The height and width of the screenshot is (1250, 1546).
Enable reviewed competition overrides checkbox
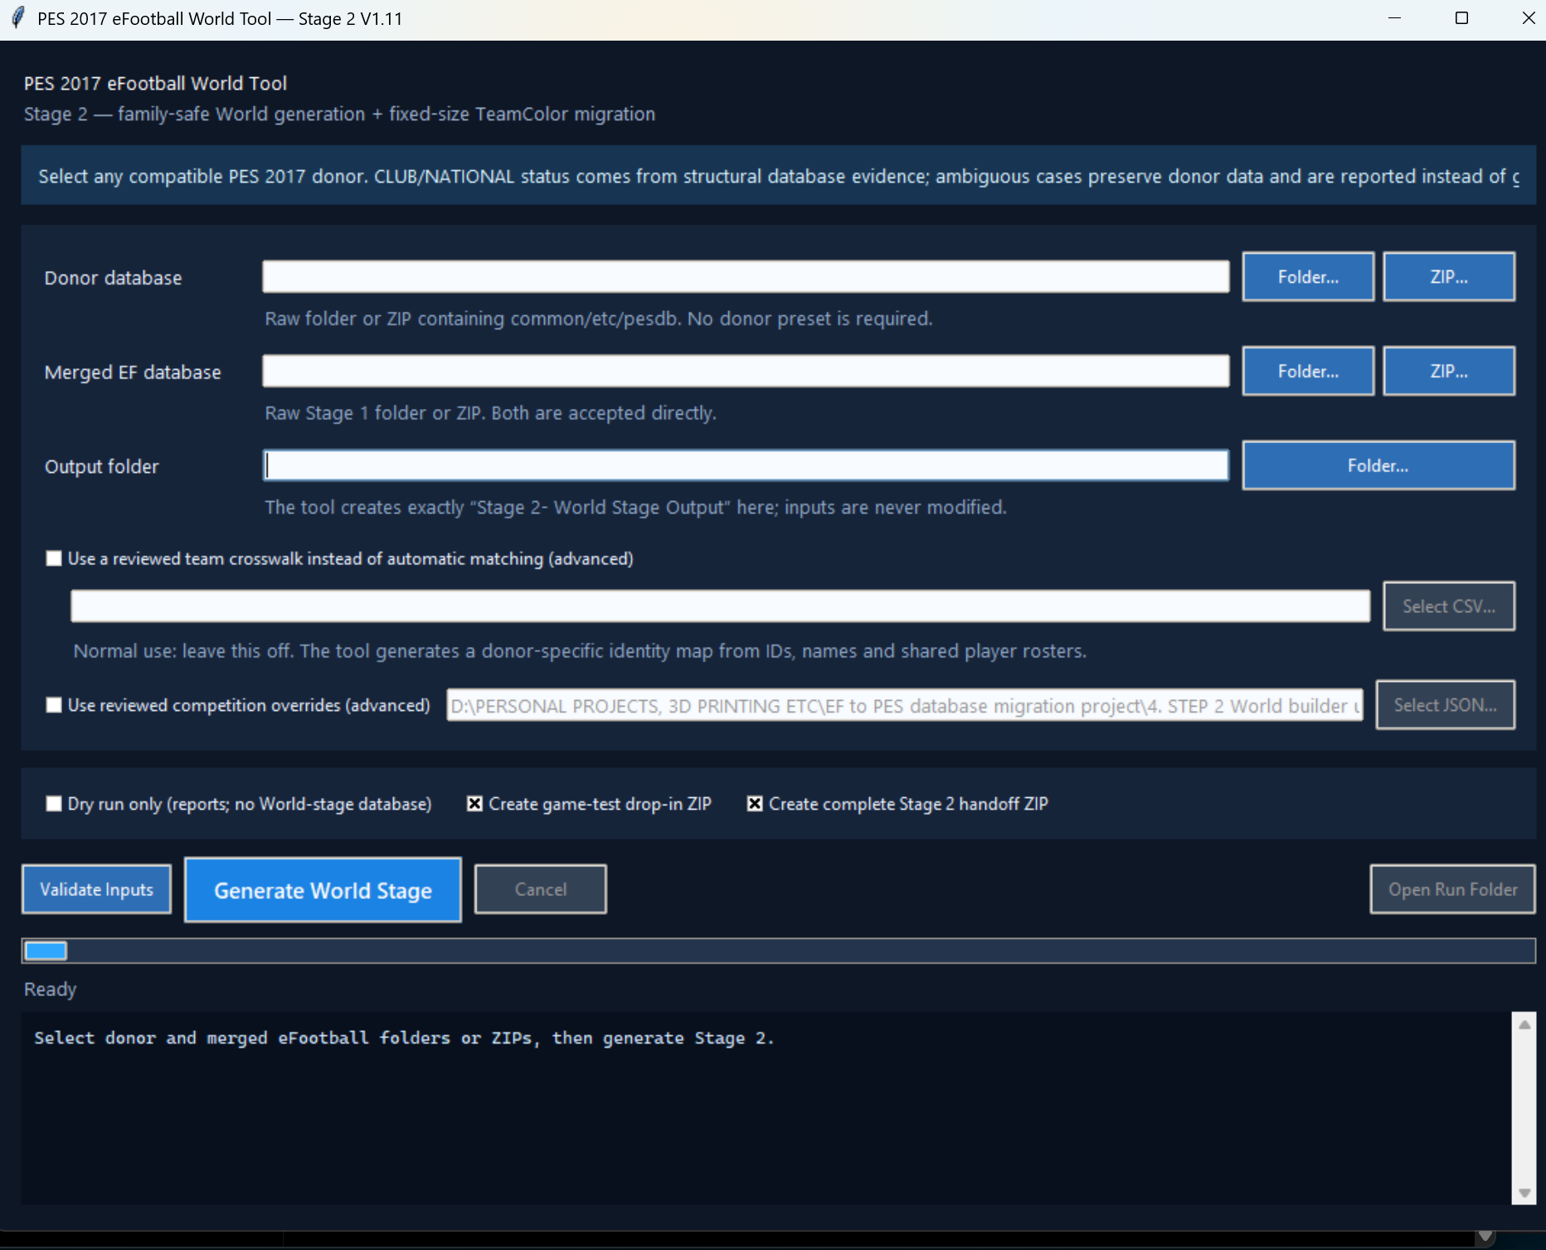(54, 705)
